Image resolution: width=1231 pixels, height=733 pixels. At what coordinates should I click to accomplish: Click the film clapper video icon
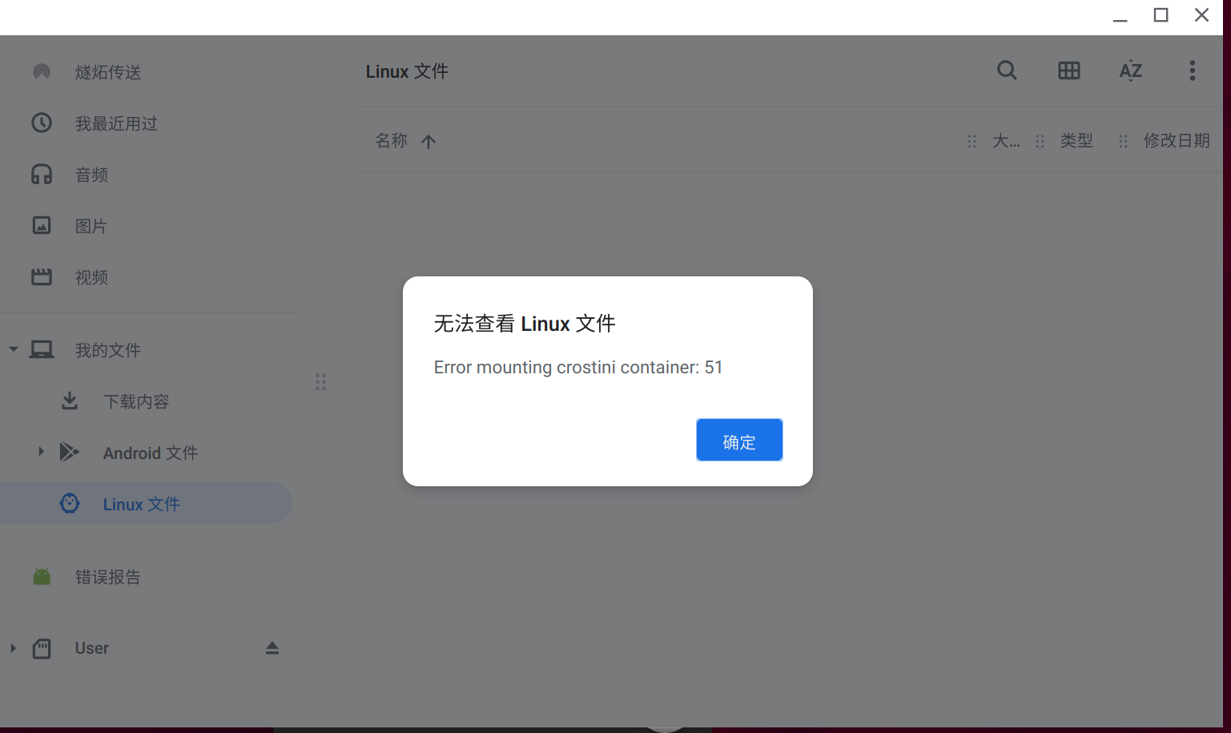[42, 276]
